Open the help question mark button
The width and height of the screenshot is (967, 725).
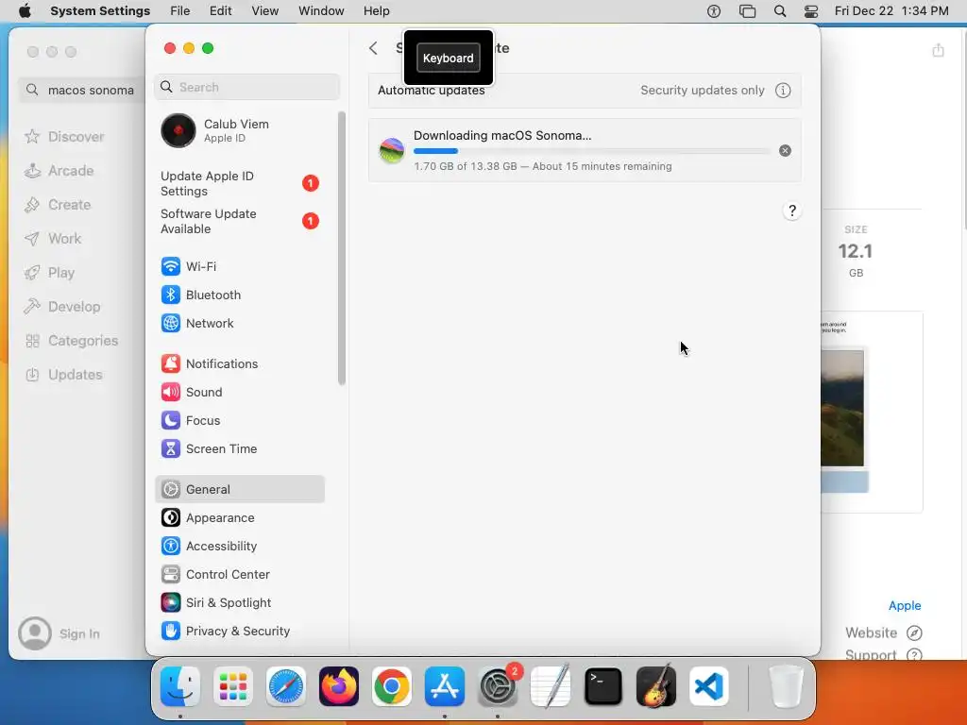pyautogui.click(x=792, y=211)
